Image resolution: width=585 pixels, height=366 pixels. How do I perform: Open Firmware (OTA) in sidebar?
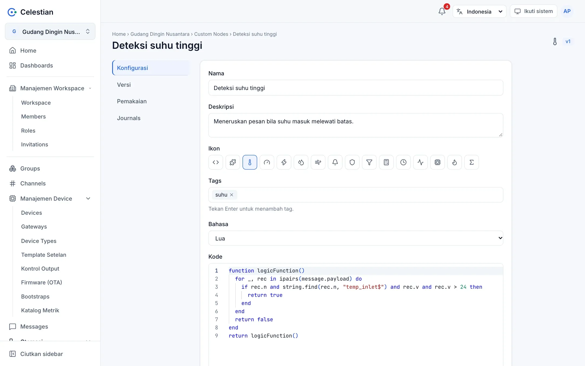(x=41, y=282)
